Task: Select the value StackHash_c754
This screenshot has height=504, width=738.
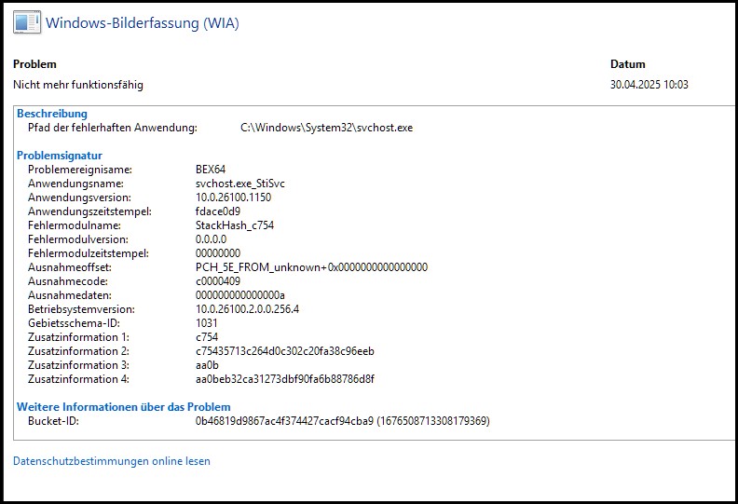Action: click(235, 225)
